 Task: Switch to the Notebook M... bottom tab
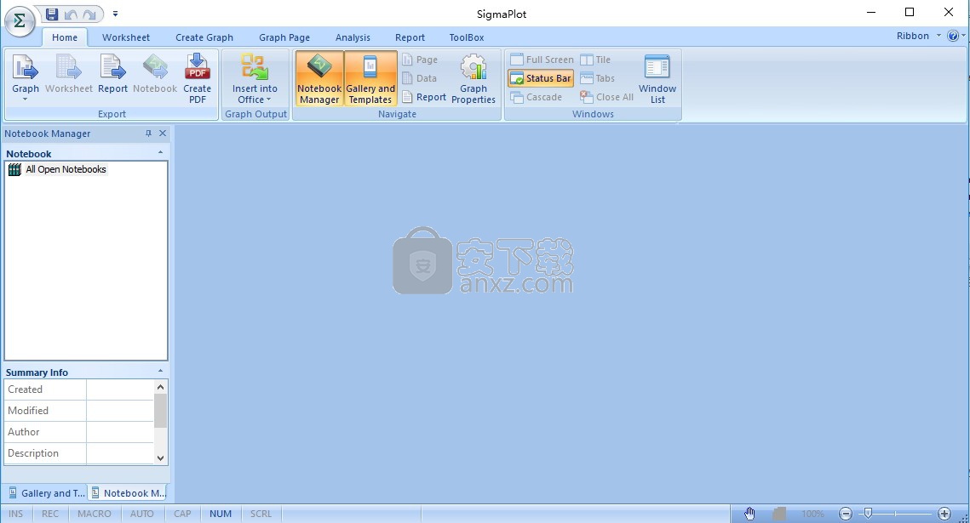[128, 492]
